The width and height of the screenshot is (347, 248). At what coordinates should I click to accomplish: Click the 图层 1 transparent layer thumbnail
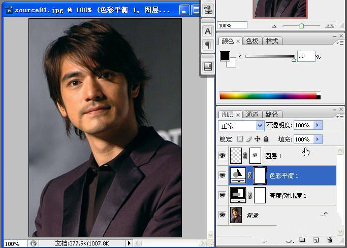[236, 156]
